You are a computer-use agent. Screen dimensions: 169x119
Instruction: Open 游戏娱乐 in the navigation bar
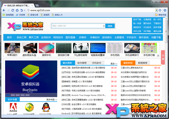107,37
